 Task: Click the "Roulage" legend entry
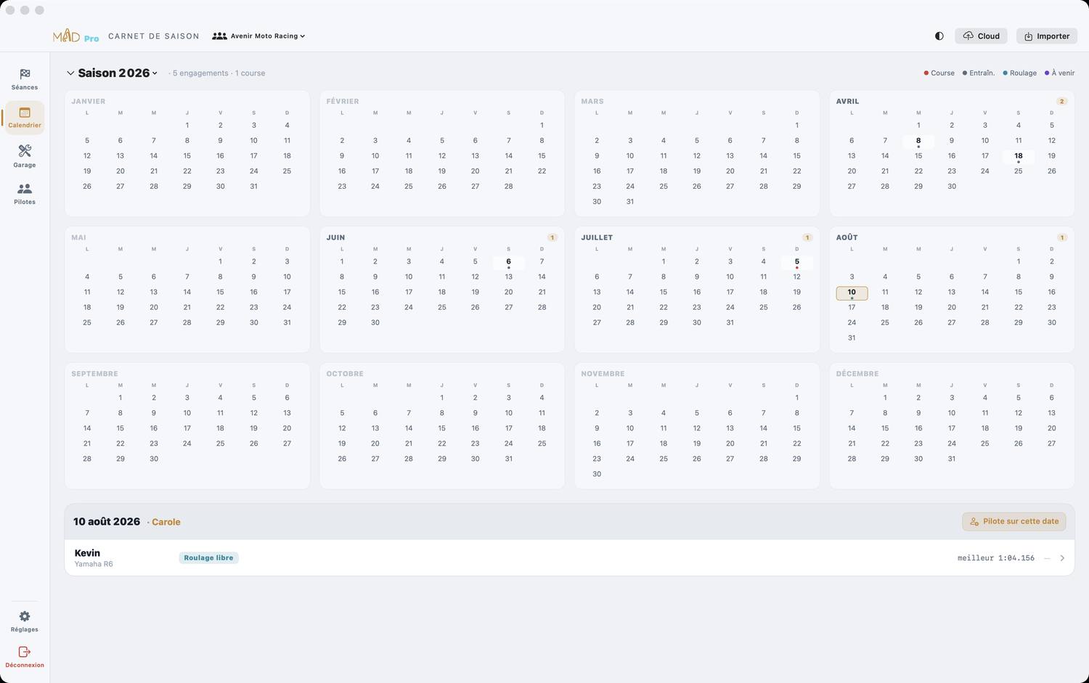[x=1020, y=73]
